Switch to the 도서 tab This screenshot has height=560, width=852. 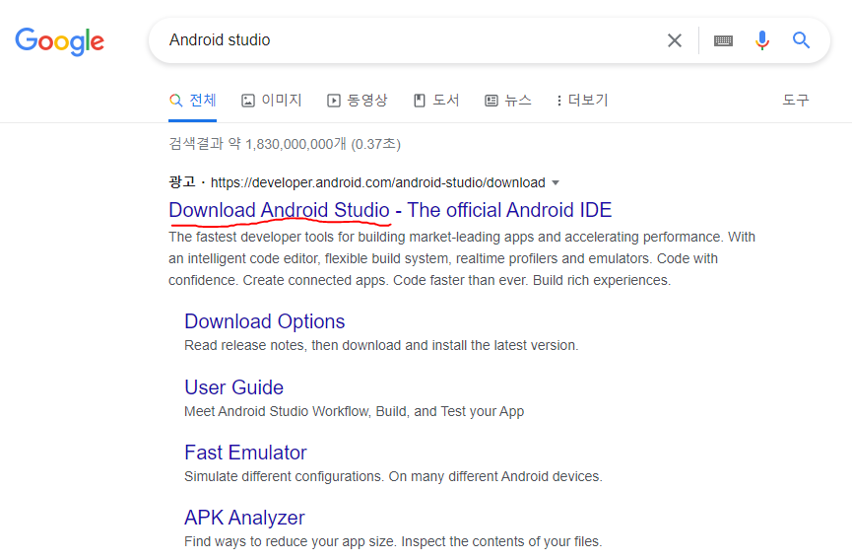point(436,100)
